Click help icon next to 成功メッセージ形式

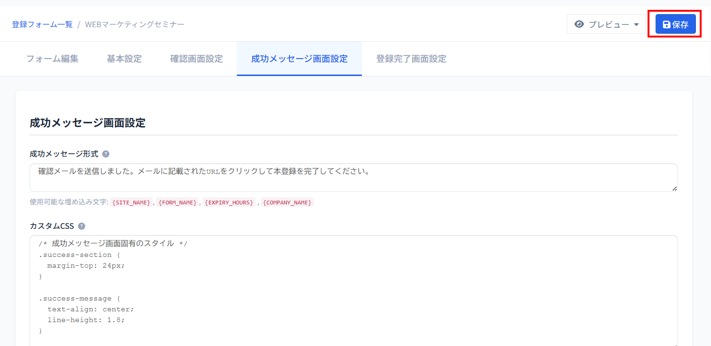coord(106,154)
